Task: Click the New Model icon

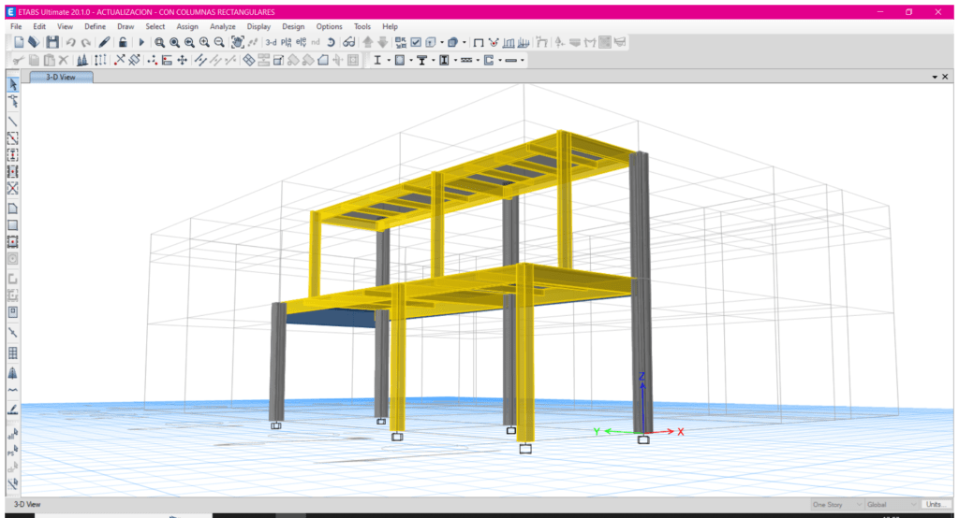Action: (x=19, y=42)
